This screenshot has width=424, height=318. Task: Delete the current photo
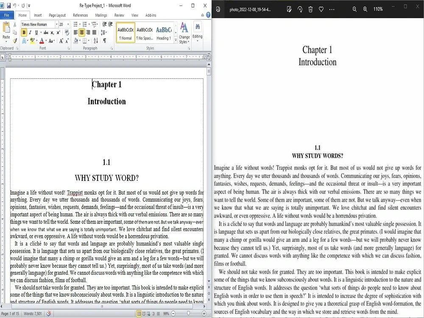coord(311,9)
